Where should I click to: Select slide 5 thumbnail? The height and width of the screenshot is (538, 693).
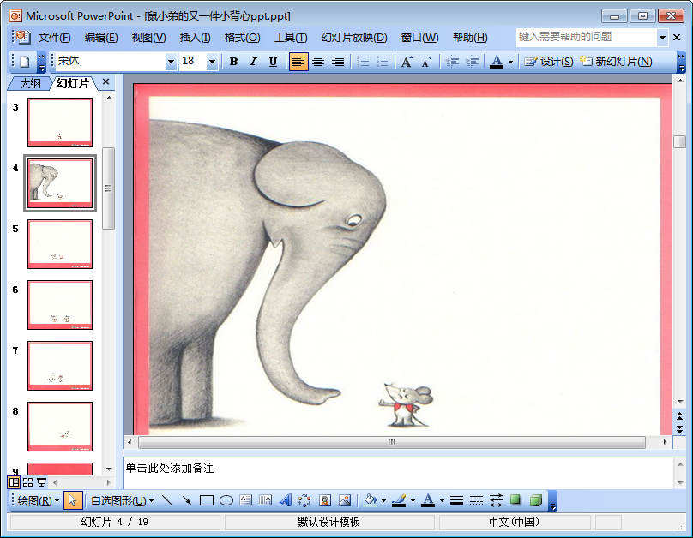pos(60,244)
